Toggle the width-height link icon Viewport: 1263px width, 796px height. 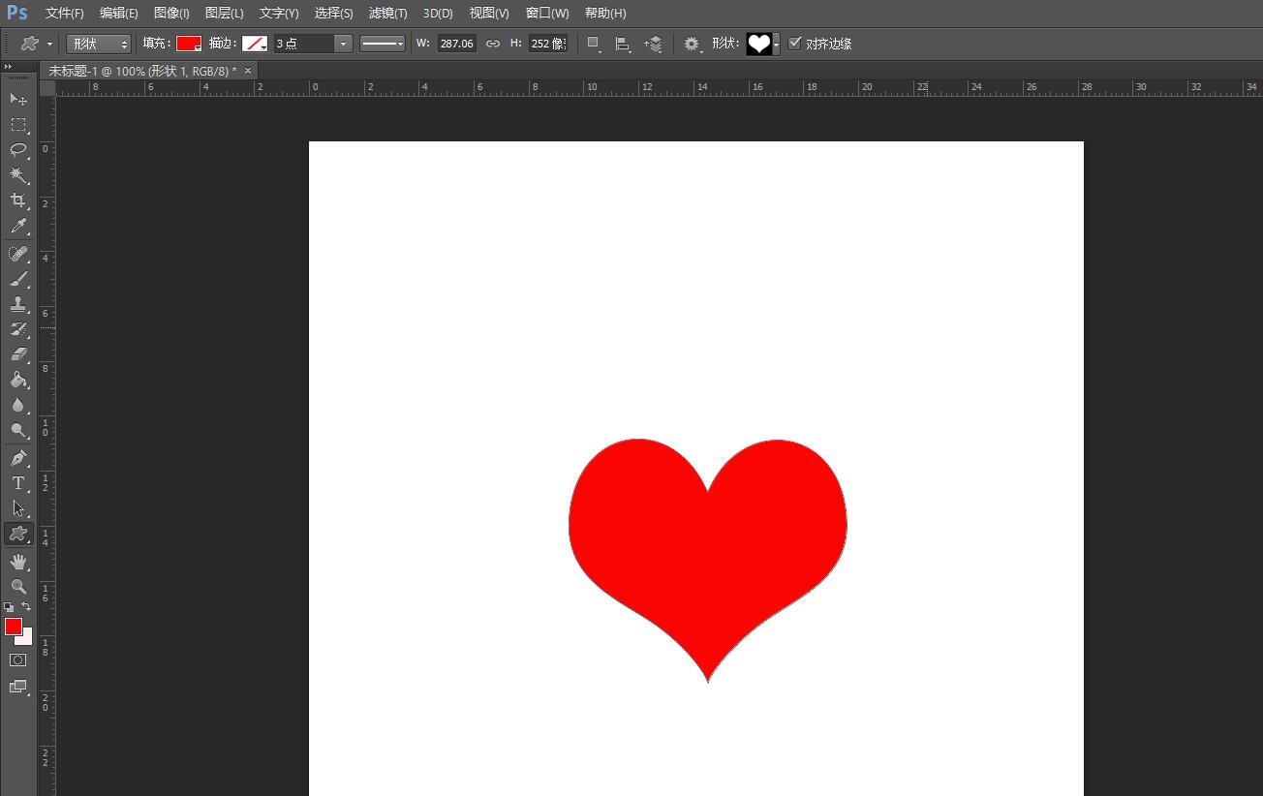point(493,44)
